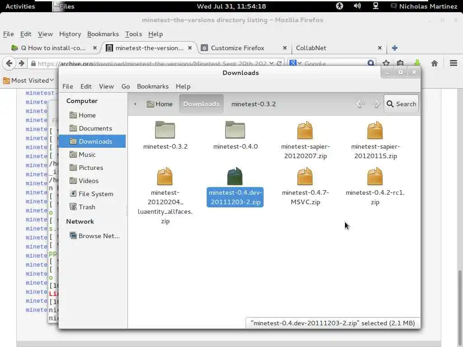Open the Files window File menu
The width and height of the screenshot is (463, 347).
point(68,86)
